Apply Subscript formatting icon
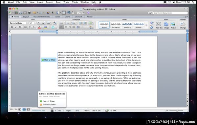Viewport: 197px width, 125px height. click(x=34, y=27)
